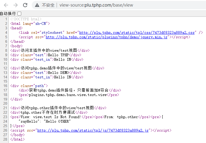Viewport: 206px width, 143px height.
Task: Click the text 访问tphp.other插件中的view/test视图
Action: pos(57,108)
